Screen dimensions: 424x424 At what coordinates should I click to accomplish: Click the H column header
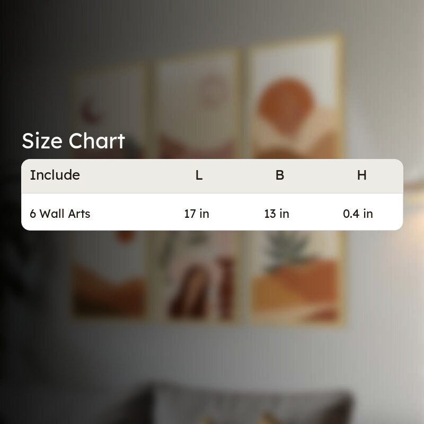(x=362, y=175)
